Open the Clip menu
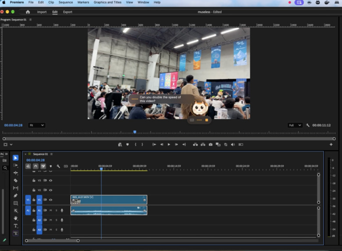The height and width of the screenshot is (251, 342). coord(51,2)
